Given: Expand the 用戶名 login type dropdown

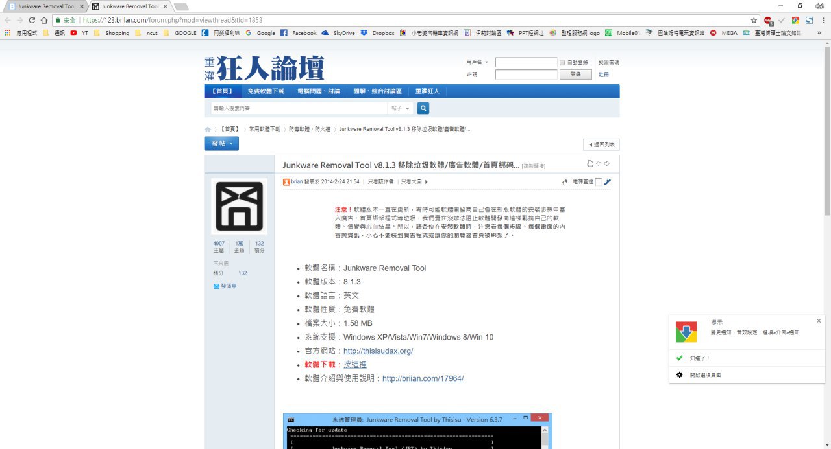Looking at the screenshot, I should point(477,63).
